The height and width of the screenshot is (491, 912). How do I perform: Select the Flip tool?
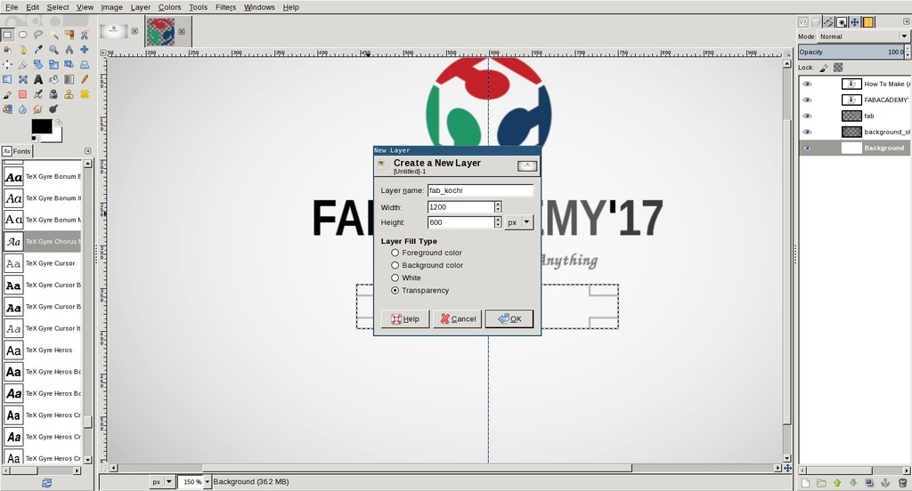[x=7, y=79]
